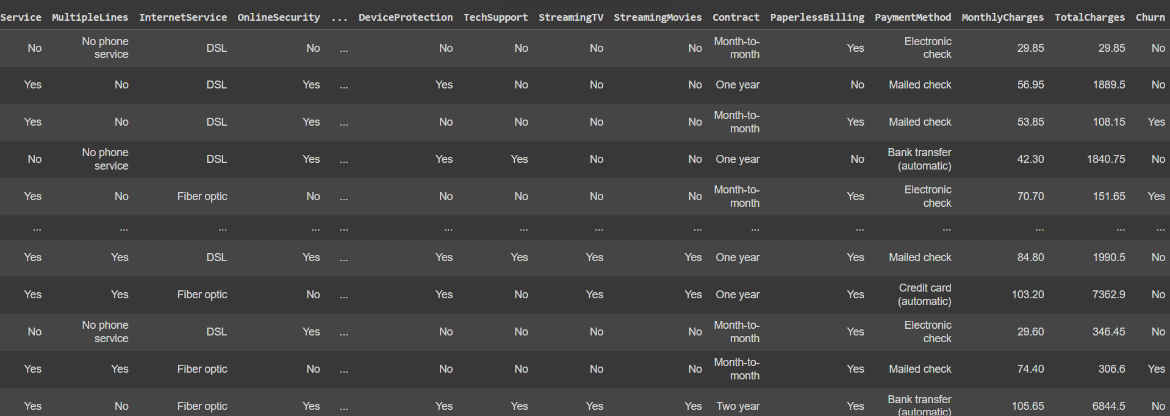Select the StreamingTV column header
This screenshot has height=416, width=1170.
[571, 17]
